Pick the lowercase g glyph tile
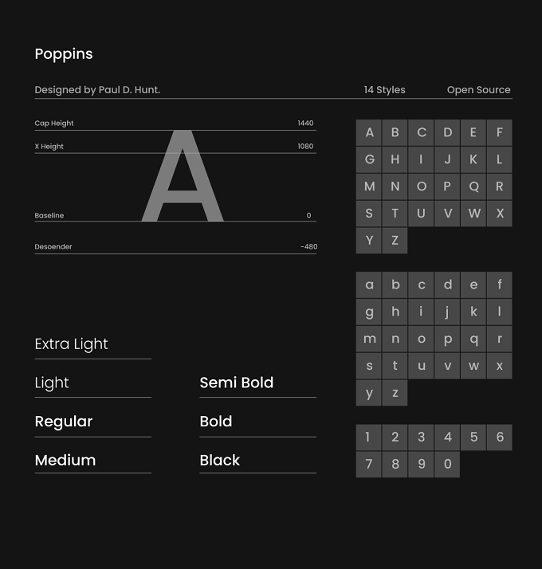The height and width of the screenshot is (569, 542). [x=369, y=312]
